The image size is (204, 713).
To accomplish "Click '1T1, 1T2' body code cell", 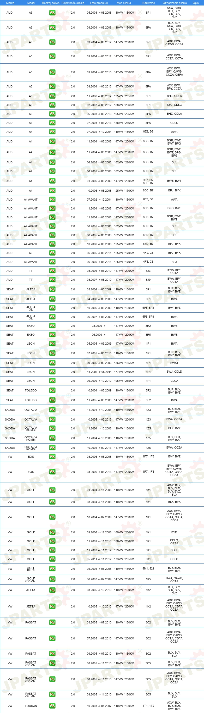I will point(148,705).
